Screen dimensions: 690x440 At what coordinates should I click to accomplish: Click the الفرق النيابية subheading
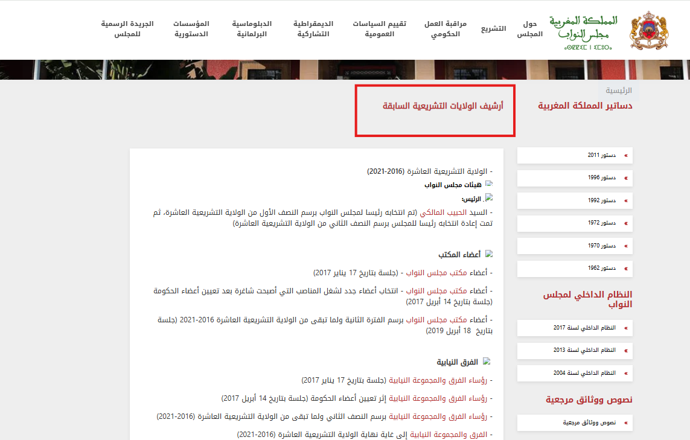(457, 362)
